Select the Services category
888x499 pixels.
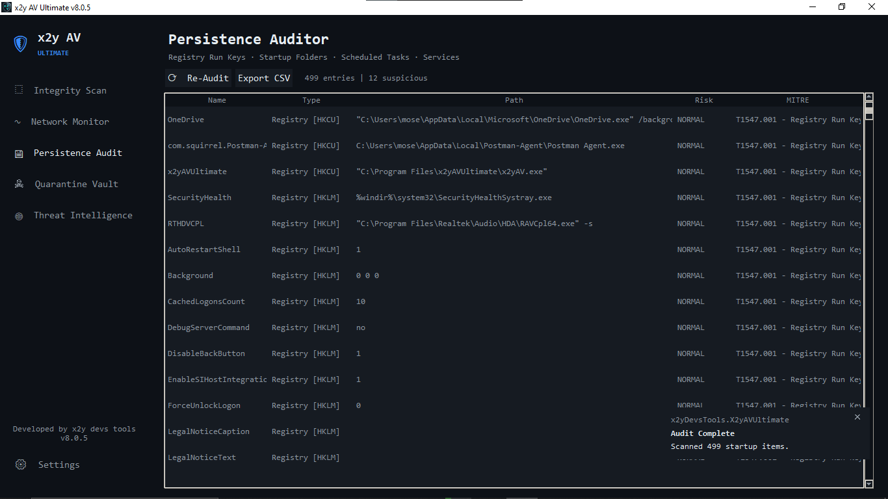pyautogui.click(x=441, y=57)
